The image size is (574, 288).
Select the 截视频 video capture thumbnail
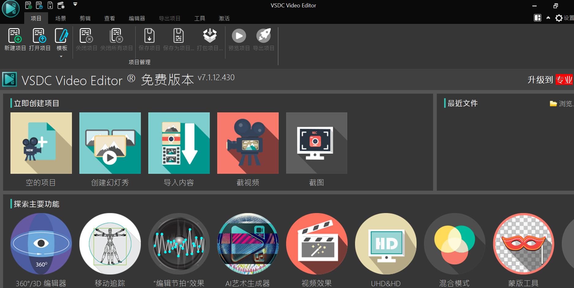(x=248, y=143)
